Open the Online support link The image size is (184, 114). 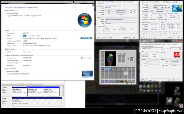(27, 52)
